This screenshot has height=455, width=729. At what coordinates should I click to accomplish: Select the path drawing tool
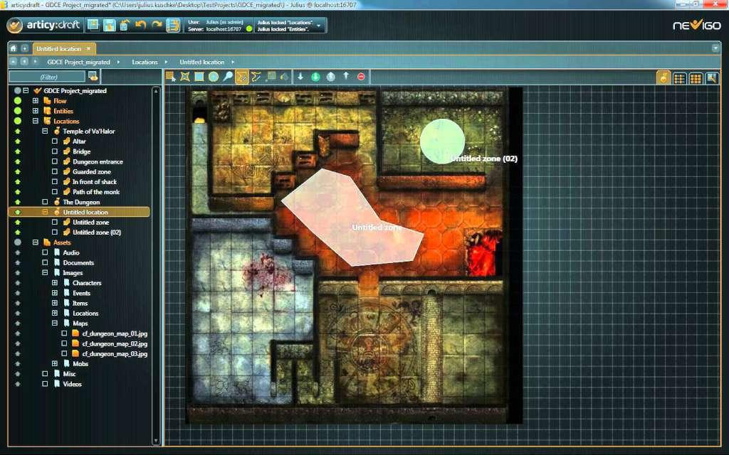click(x=256, y=77)
